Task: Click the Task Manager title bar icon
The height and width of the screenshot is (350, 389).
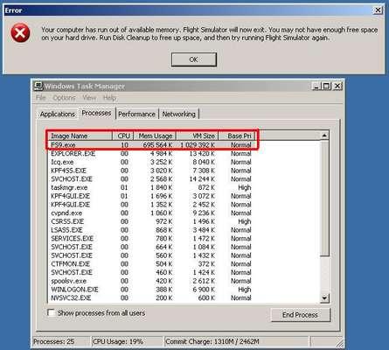Action: coord(38,86)
